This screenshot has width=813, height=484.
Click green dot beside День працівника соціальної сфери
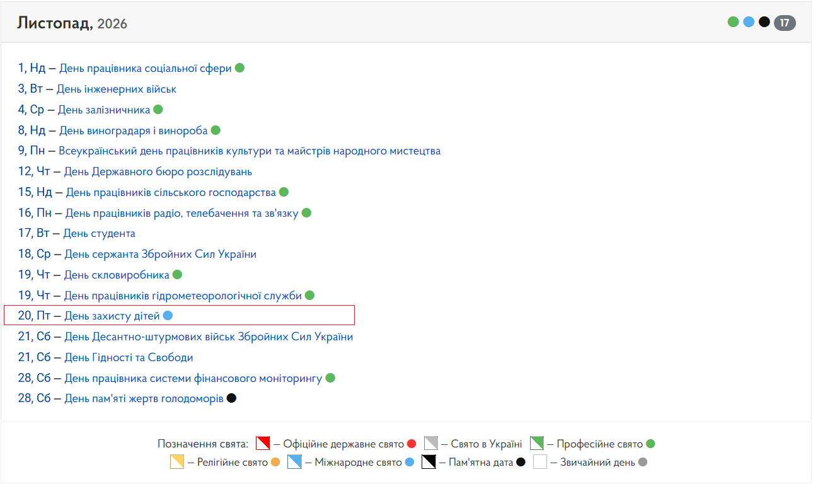[x=239, y=68]
